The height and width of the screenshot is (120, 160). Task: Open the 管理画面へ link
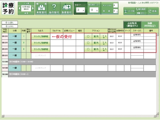click(133, 3)
